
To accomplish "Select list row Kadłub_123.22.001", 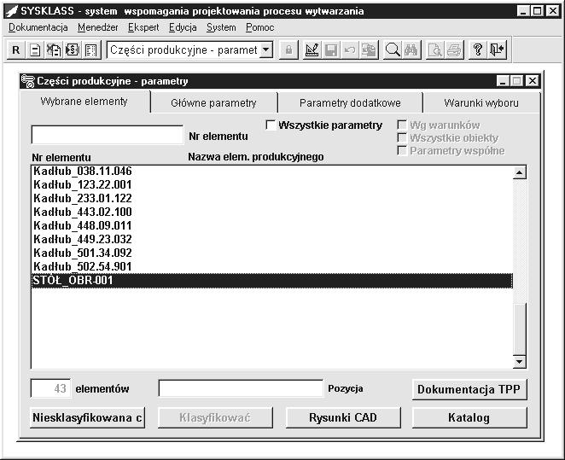I will 272,185.
